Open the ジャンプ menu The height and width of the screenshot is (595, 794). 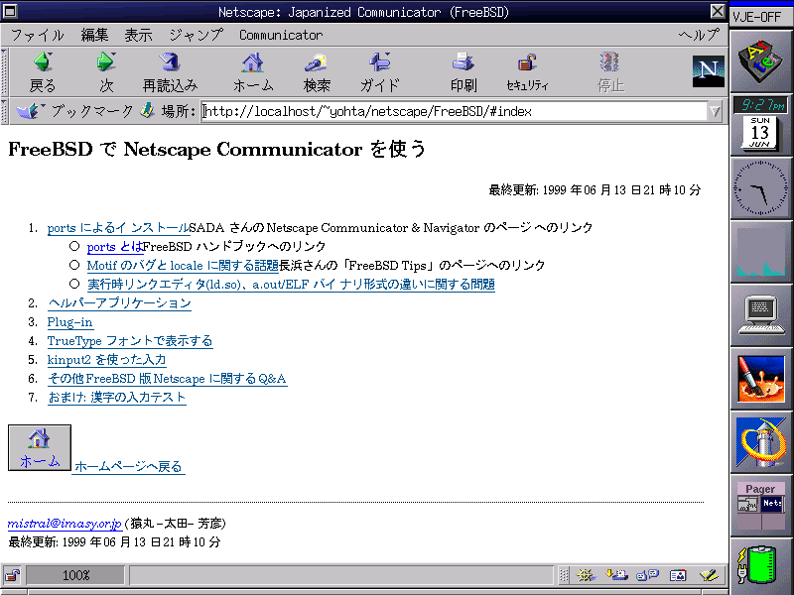coord(196,35)
